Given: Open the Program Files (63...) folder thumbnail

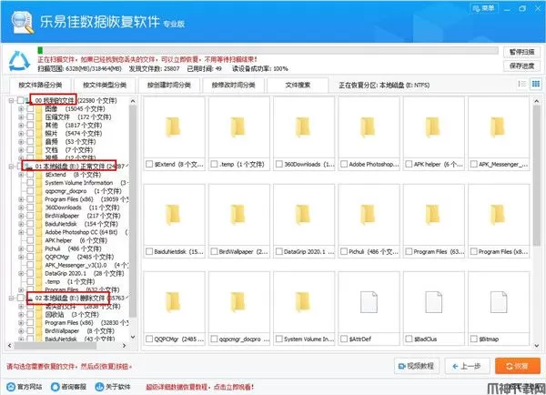Looking at the screenshot, I should click(432, 214).
